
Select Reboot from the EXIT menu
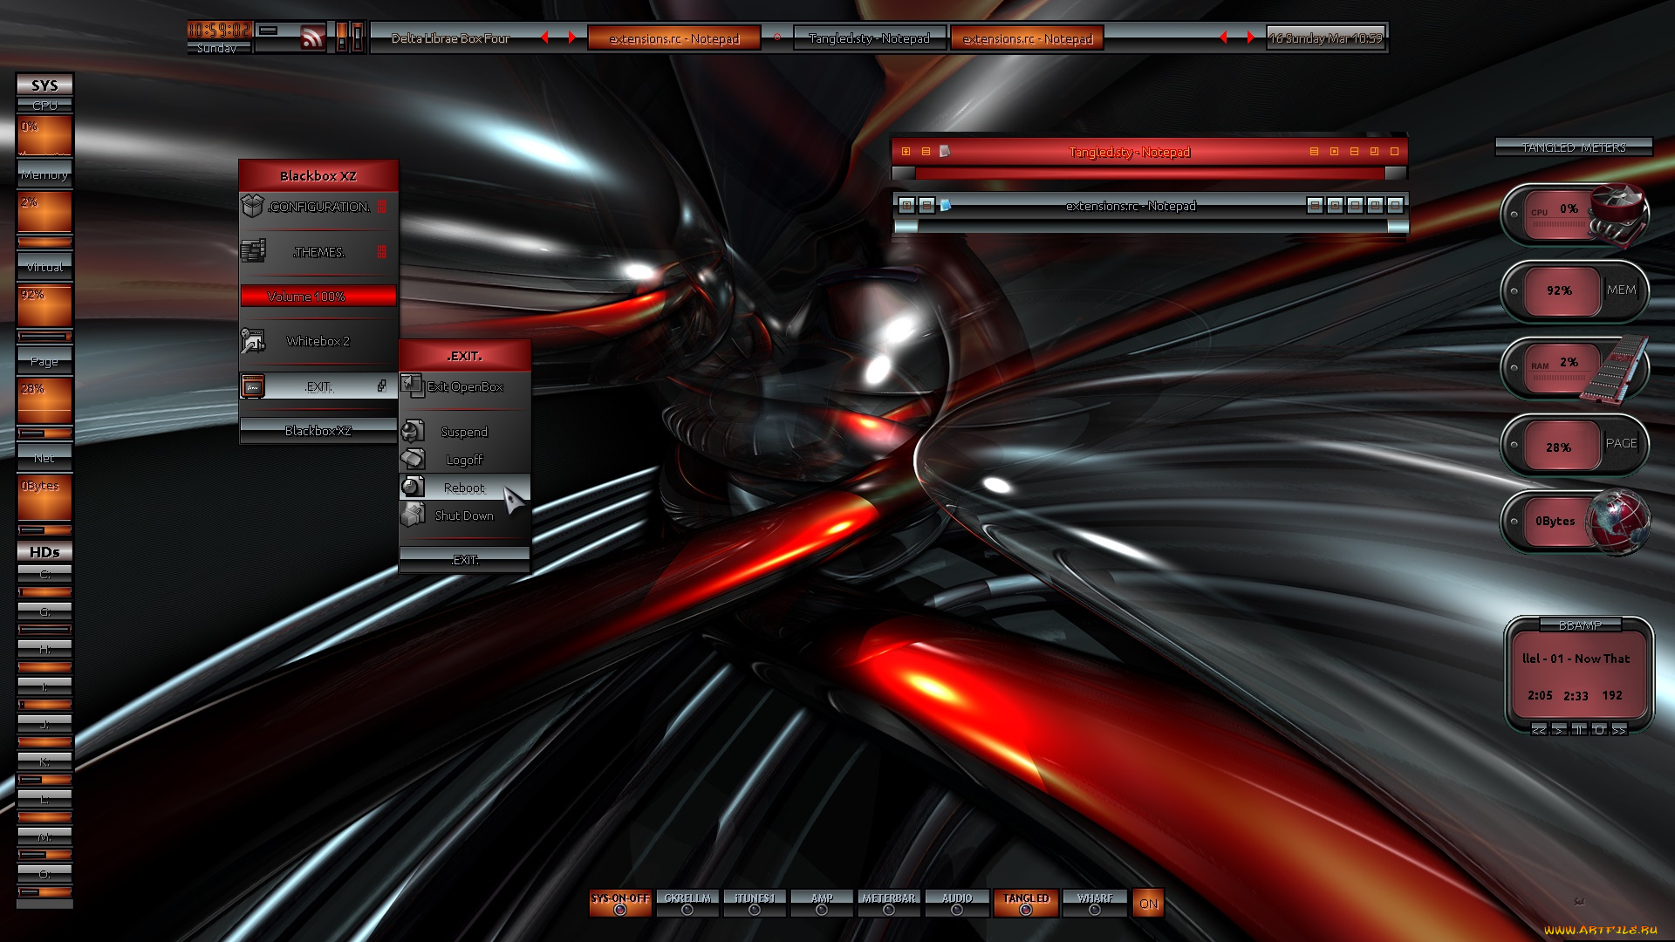[x=464, y=488]
